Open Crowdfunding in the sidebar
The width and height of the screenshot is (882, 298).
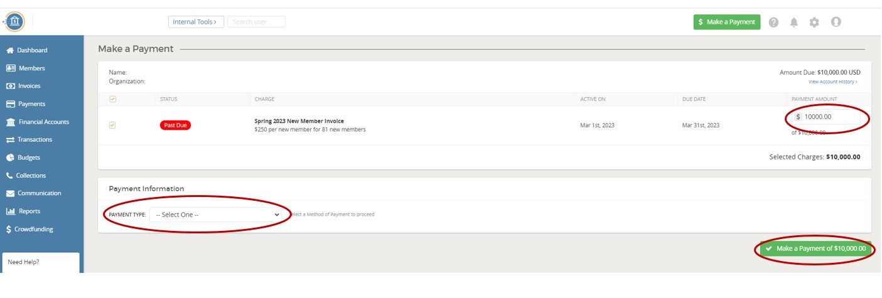pos(33,229)
